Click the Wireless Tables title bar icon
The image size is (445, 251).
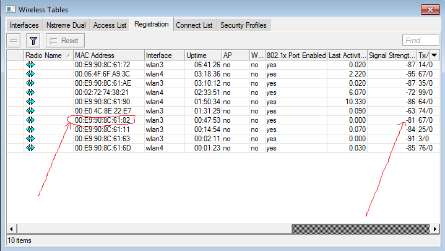click(11, 9)
